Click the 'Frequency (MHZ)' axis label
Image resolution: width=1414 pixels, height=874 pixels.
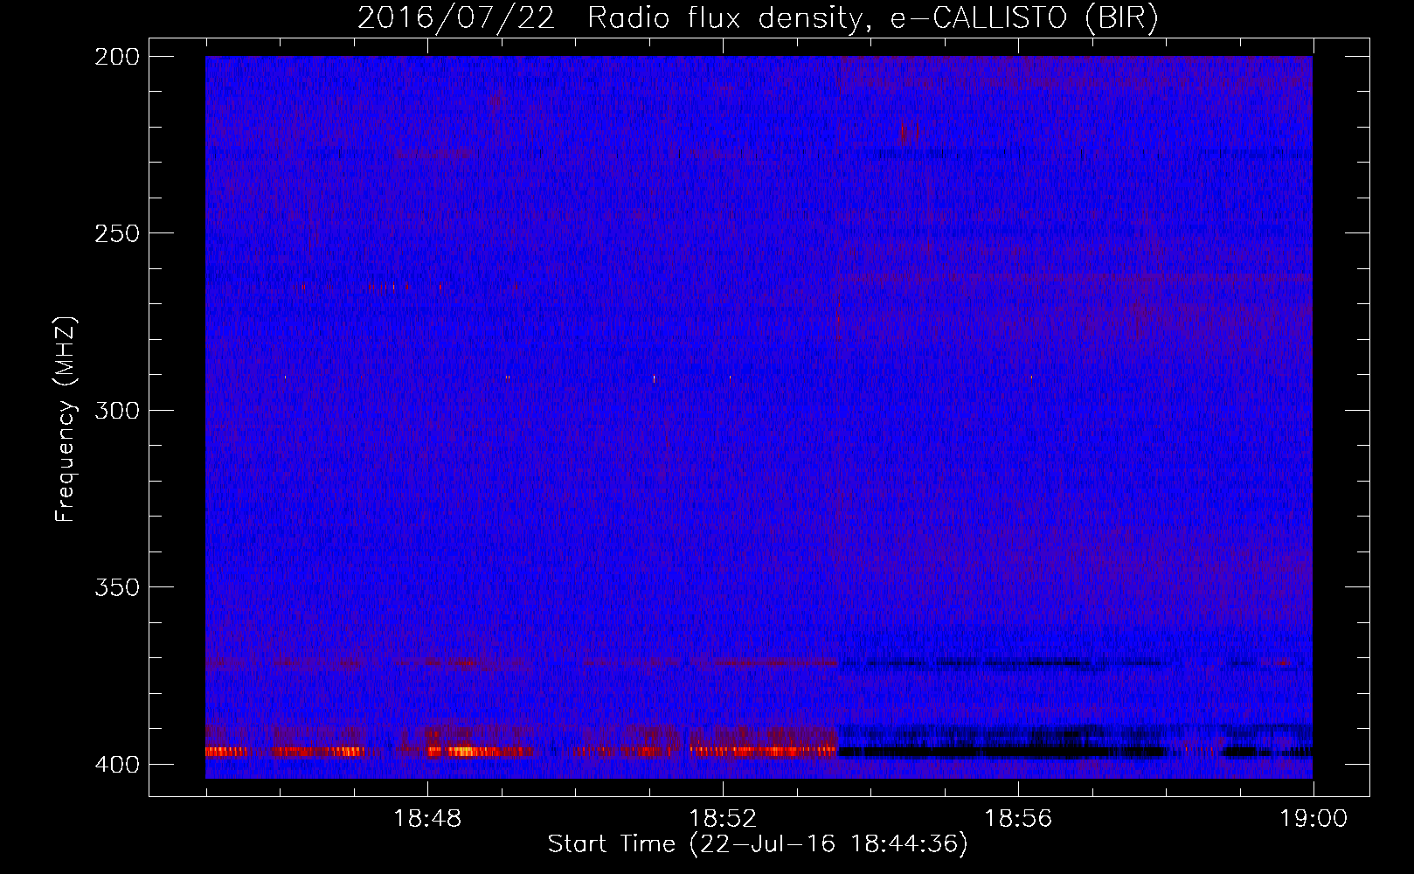[66, 420]
